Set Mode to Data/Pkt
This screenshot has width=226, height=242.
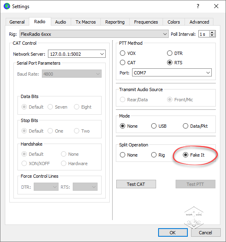pyautogui.click(x=195, y=126)
